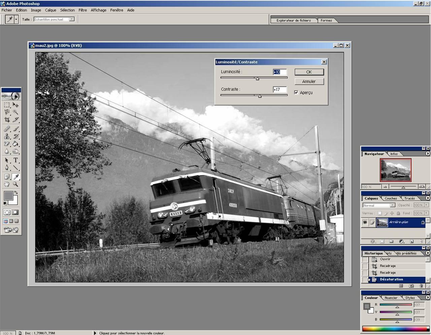The height and width of the screenshot is (335, 431).
Task: Switch to the Couches tab
Action: [x=391, y=199]
